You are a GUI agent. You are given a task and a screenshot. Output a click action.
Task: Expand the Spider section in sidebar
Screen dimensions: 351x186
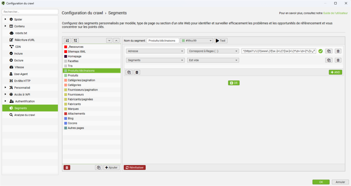(5, 19)
